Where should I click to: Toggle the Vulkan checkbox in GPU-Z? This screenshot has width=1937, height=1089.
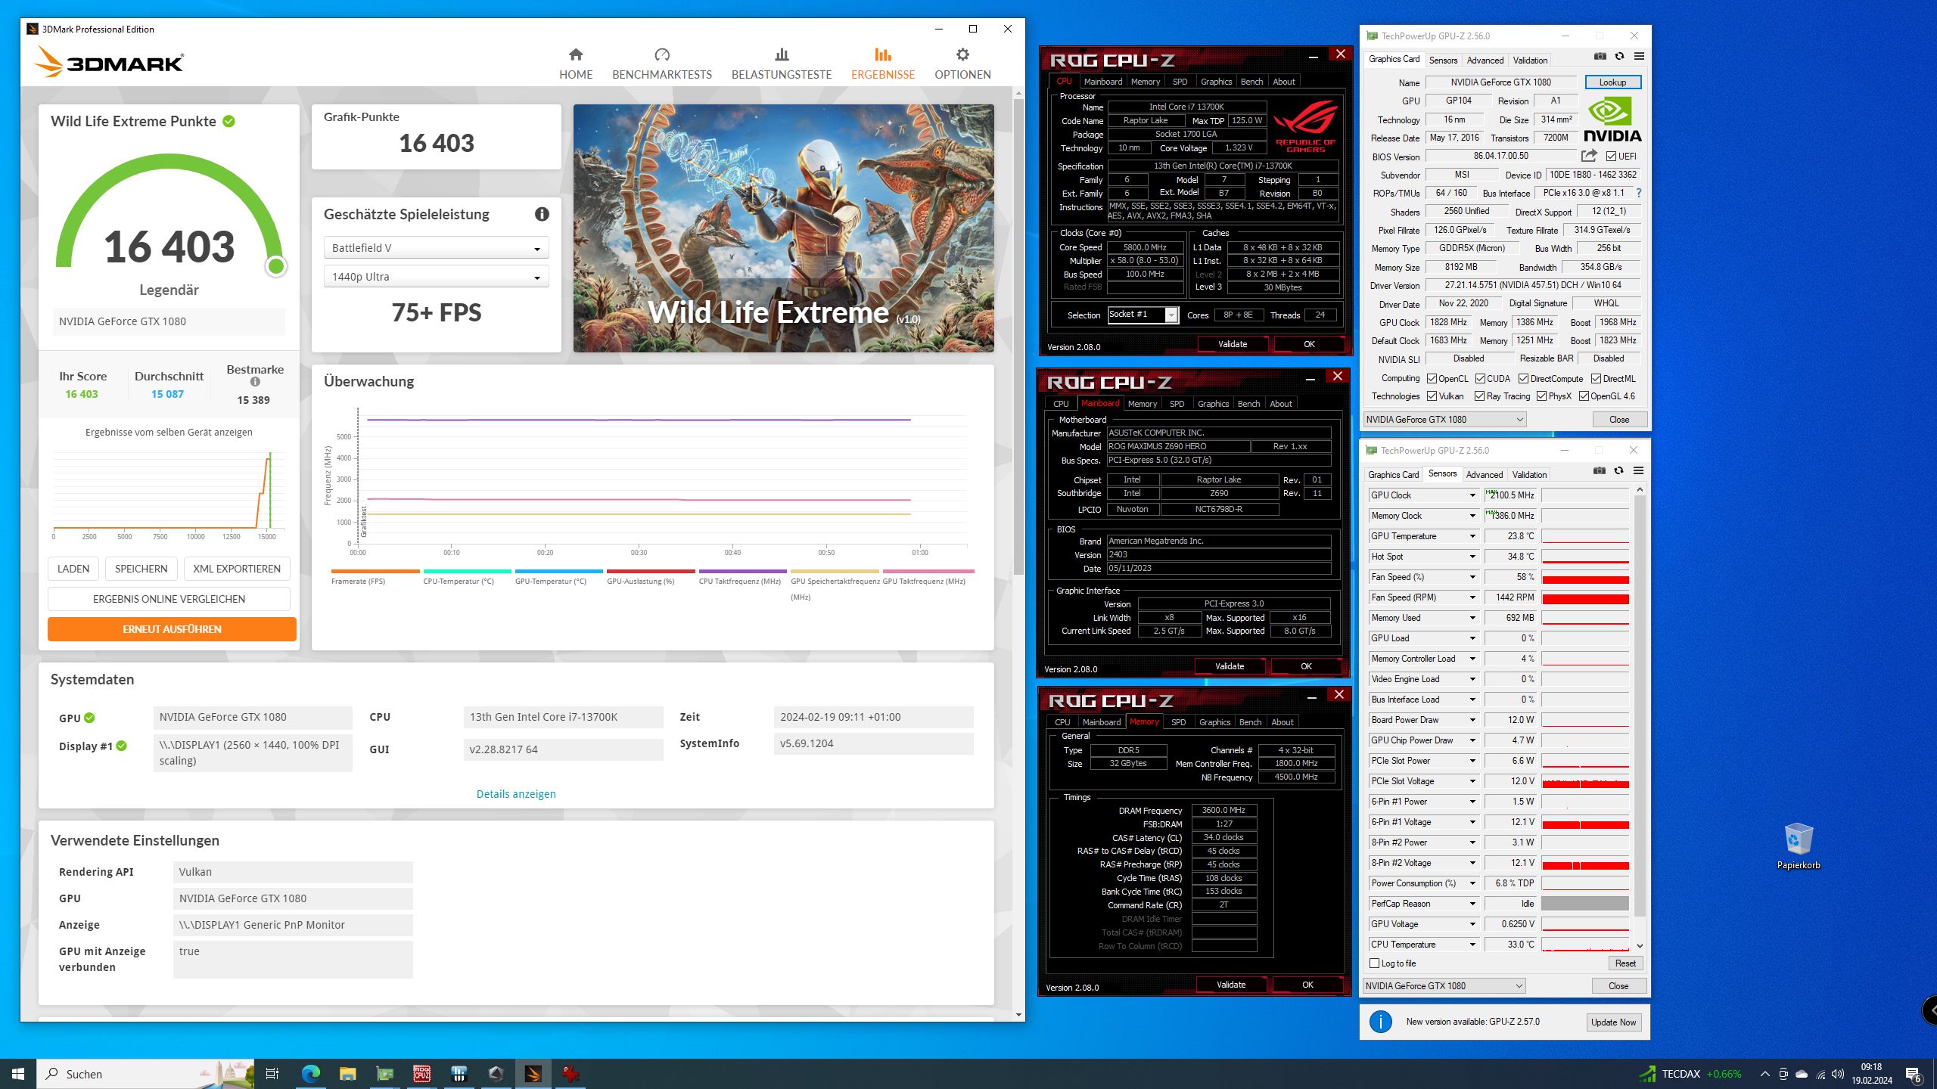point(1432,396)
